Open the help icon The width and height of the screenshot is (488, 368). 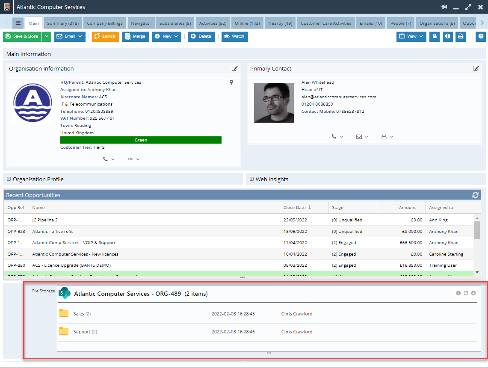coord(480,36)
